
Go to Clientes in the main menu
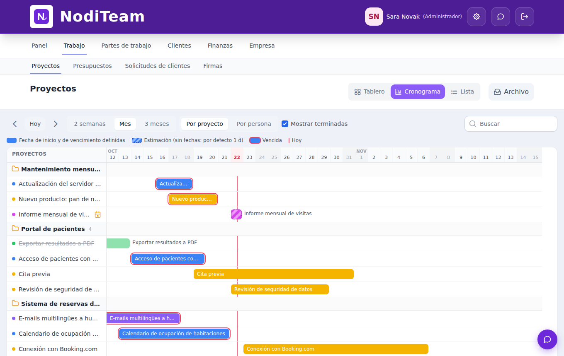coord(179,46)
